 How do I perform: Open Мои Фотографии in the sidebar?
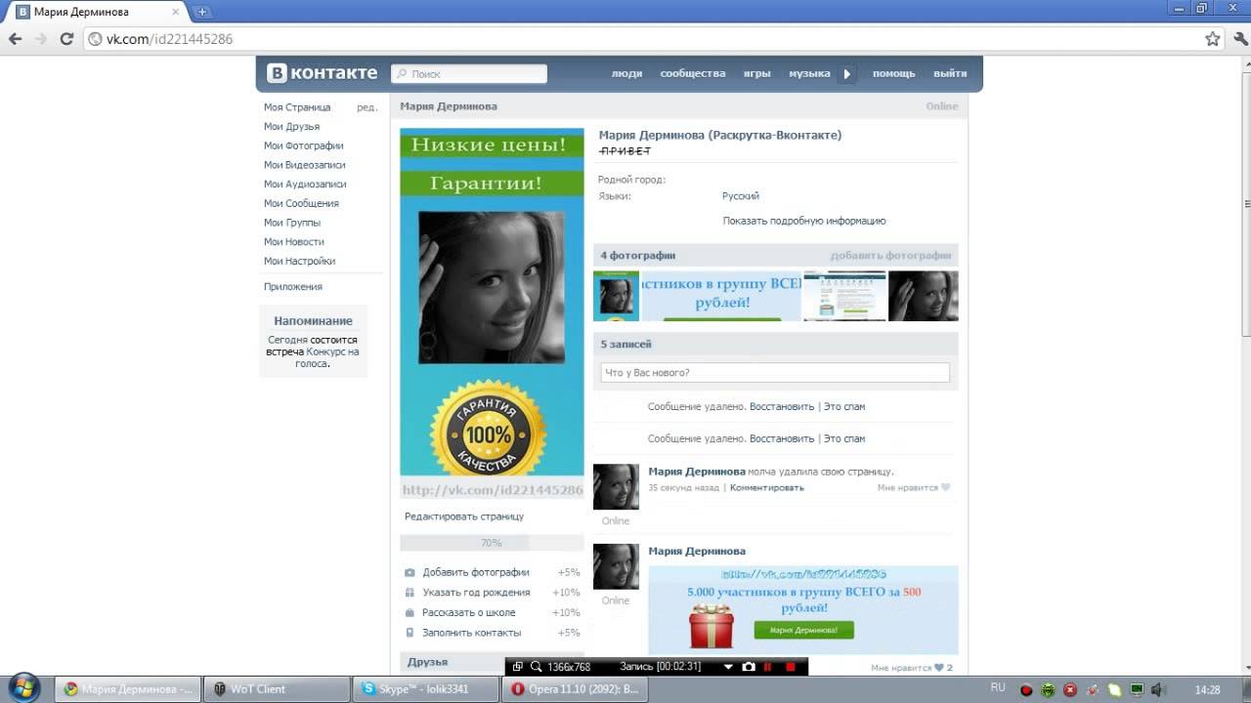(x=304, y=145)
